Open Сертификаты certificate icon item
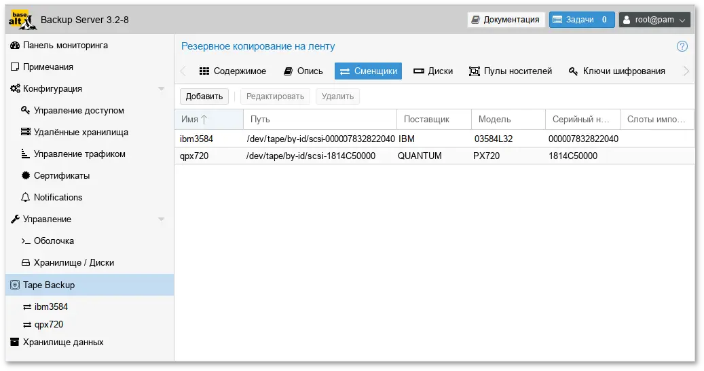704x371 pixels. [x=26, y=176]
